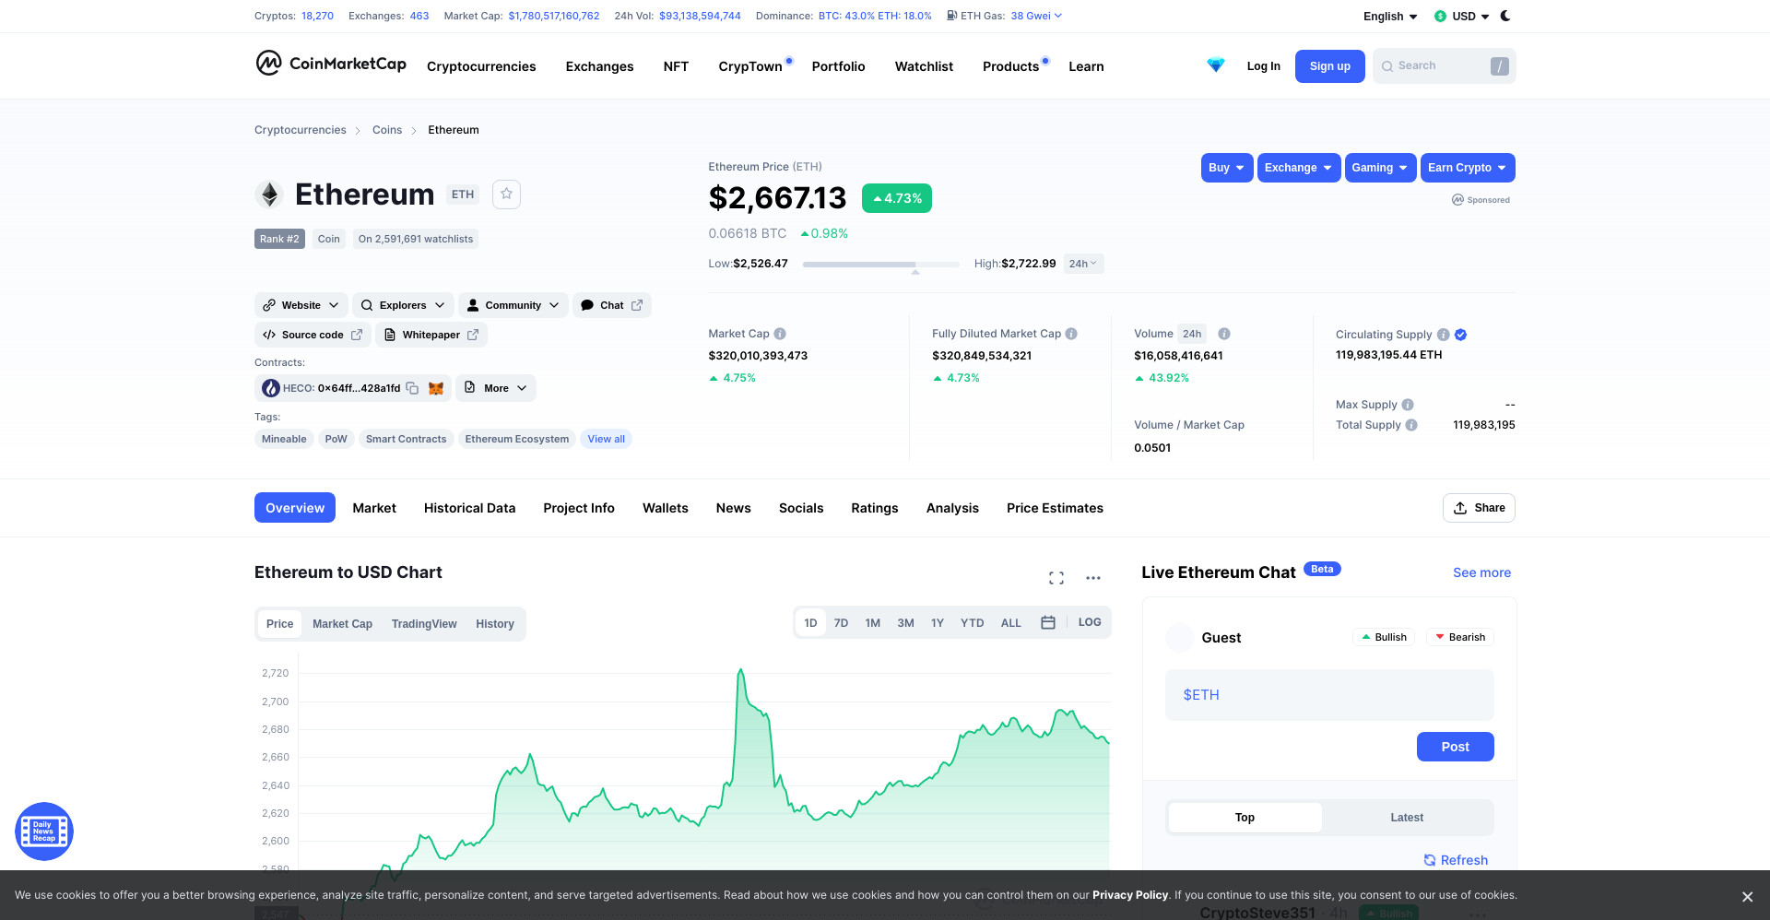Copy the HECO contract address

[412, 388]
